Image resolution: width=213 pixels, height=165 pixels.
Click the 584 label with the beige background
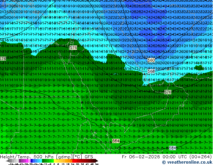click(x=116, y=141)
